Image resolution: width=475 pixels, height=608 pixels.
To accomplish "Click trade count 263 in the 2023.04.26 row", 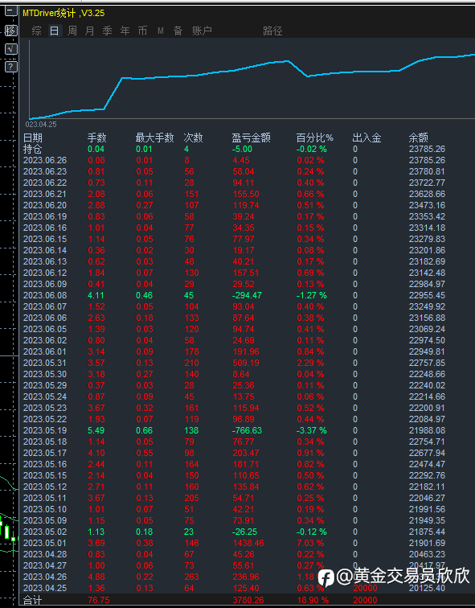I will [191, 576].
